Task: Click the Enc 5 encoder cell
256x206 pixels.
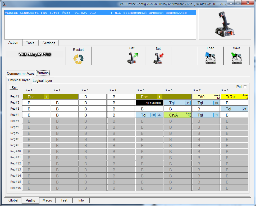Action: click(163, 97)
